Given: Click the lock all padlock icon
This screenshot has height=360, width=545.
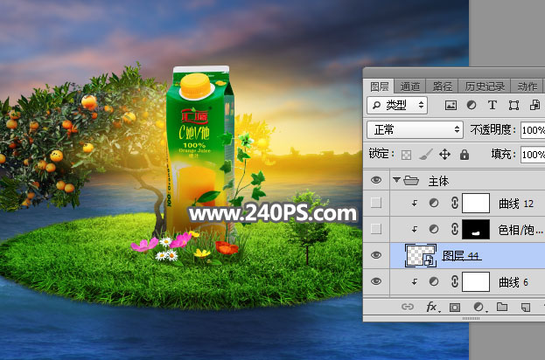Looking at the screenshot, I should tap(463, 154).
